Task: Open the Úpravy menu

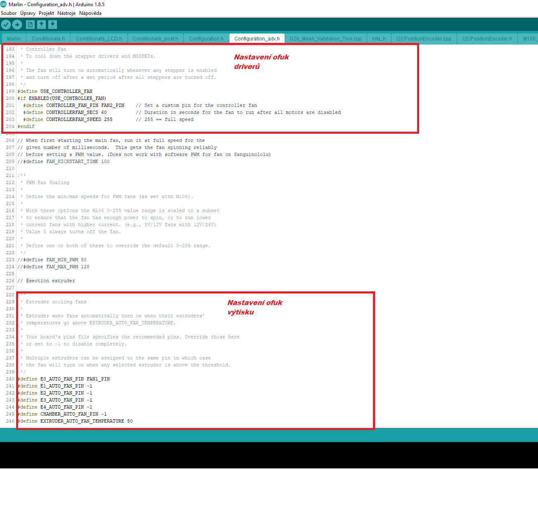Action: 28,13
